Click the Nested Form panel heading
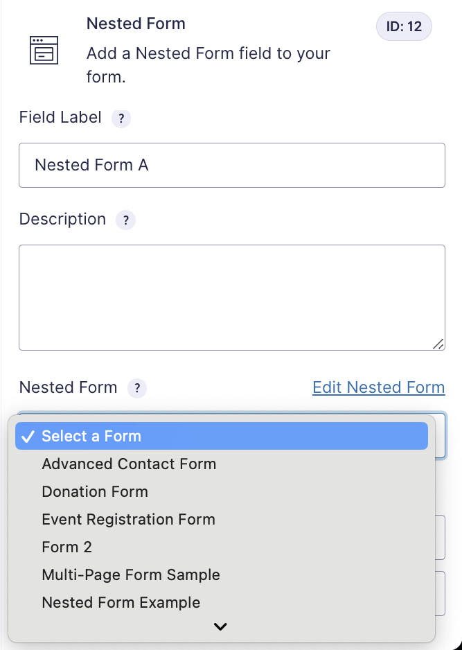462x650 pixels. click(136, 24)
